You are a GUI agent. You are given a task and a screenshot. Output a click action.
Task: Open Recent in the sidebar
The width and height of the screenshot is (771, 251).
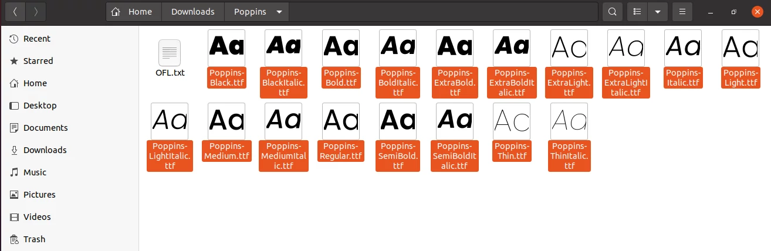[69, 39]
